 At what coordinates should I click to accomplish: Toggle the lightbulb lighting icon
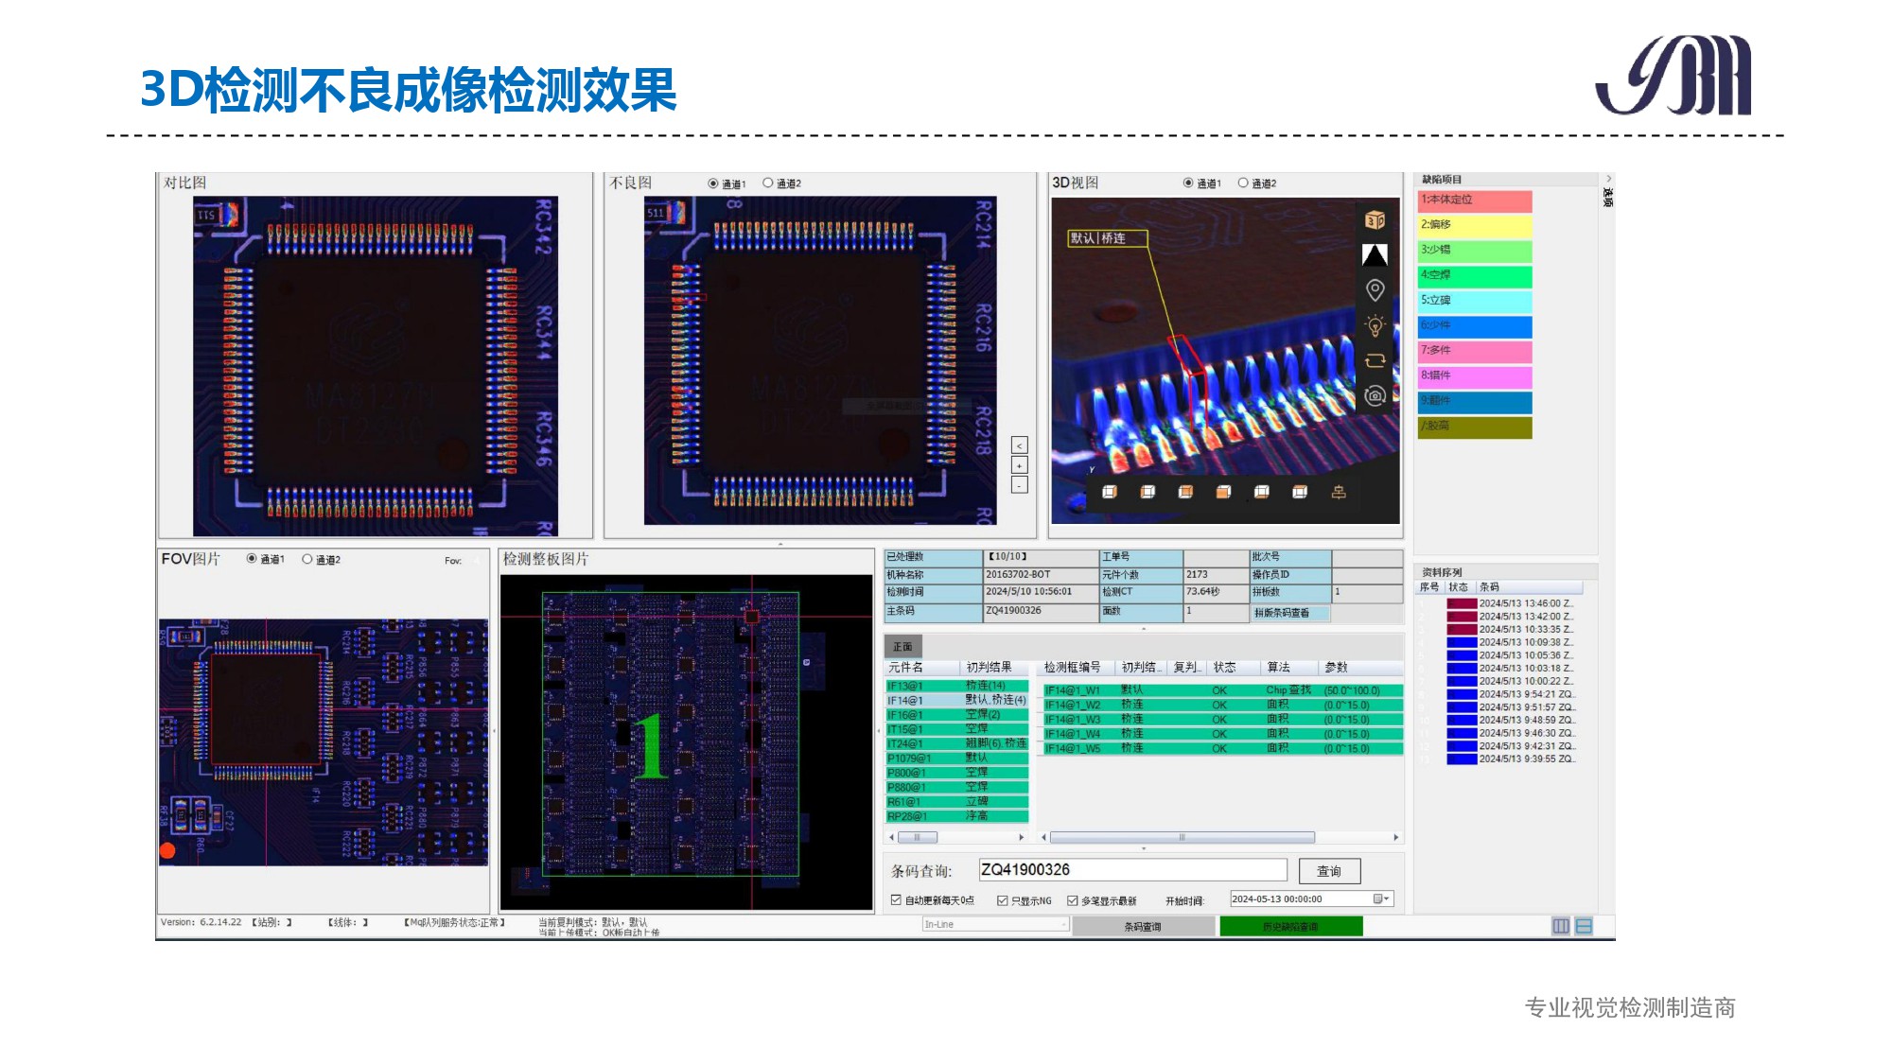click(x=1375, y=325)
